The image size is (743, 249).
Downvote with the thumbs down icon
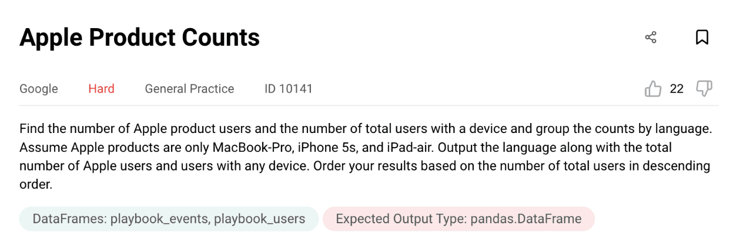pyautogui.click(x=704, y=88)
